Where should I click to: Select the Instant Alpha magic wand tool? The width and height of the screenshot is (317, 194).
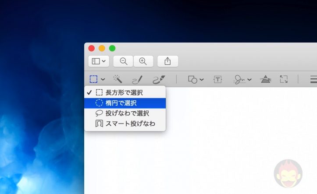pos(118,79)
